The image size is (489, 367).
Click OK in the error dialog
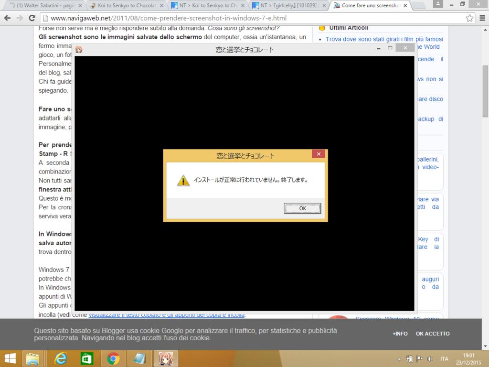tap(302, 208)
